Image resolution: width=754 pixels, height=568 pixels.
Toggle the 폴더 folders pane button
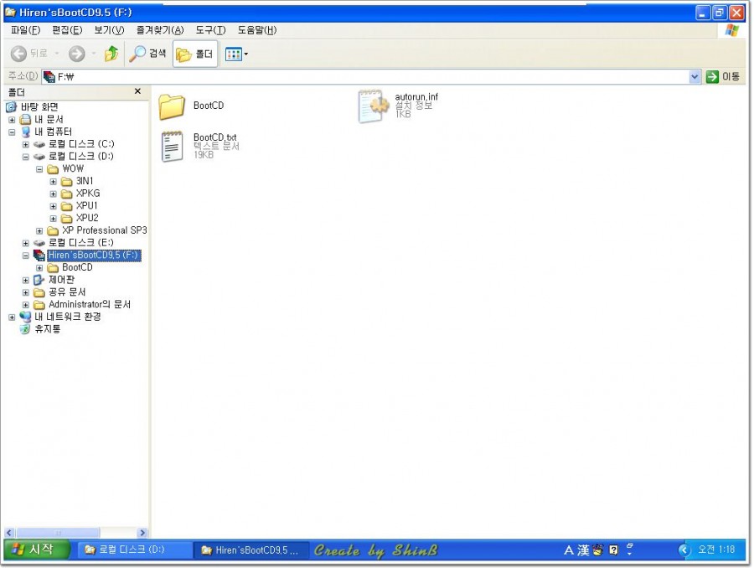[x=194, y=54]
